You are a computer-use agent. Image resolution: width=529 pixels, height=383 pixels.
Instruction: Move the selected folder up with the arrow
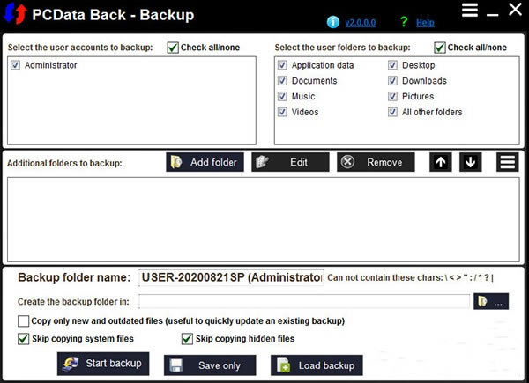[440, 162]
